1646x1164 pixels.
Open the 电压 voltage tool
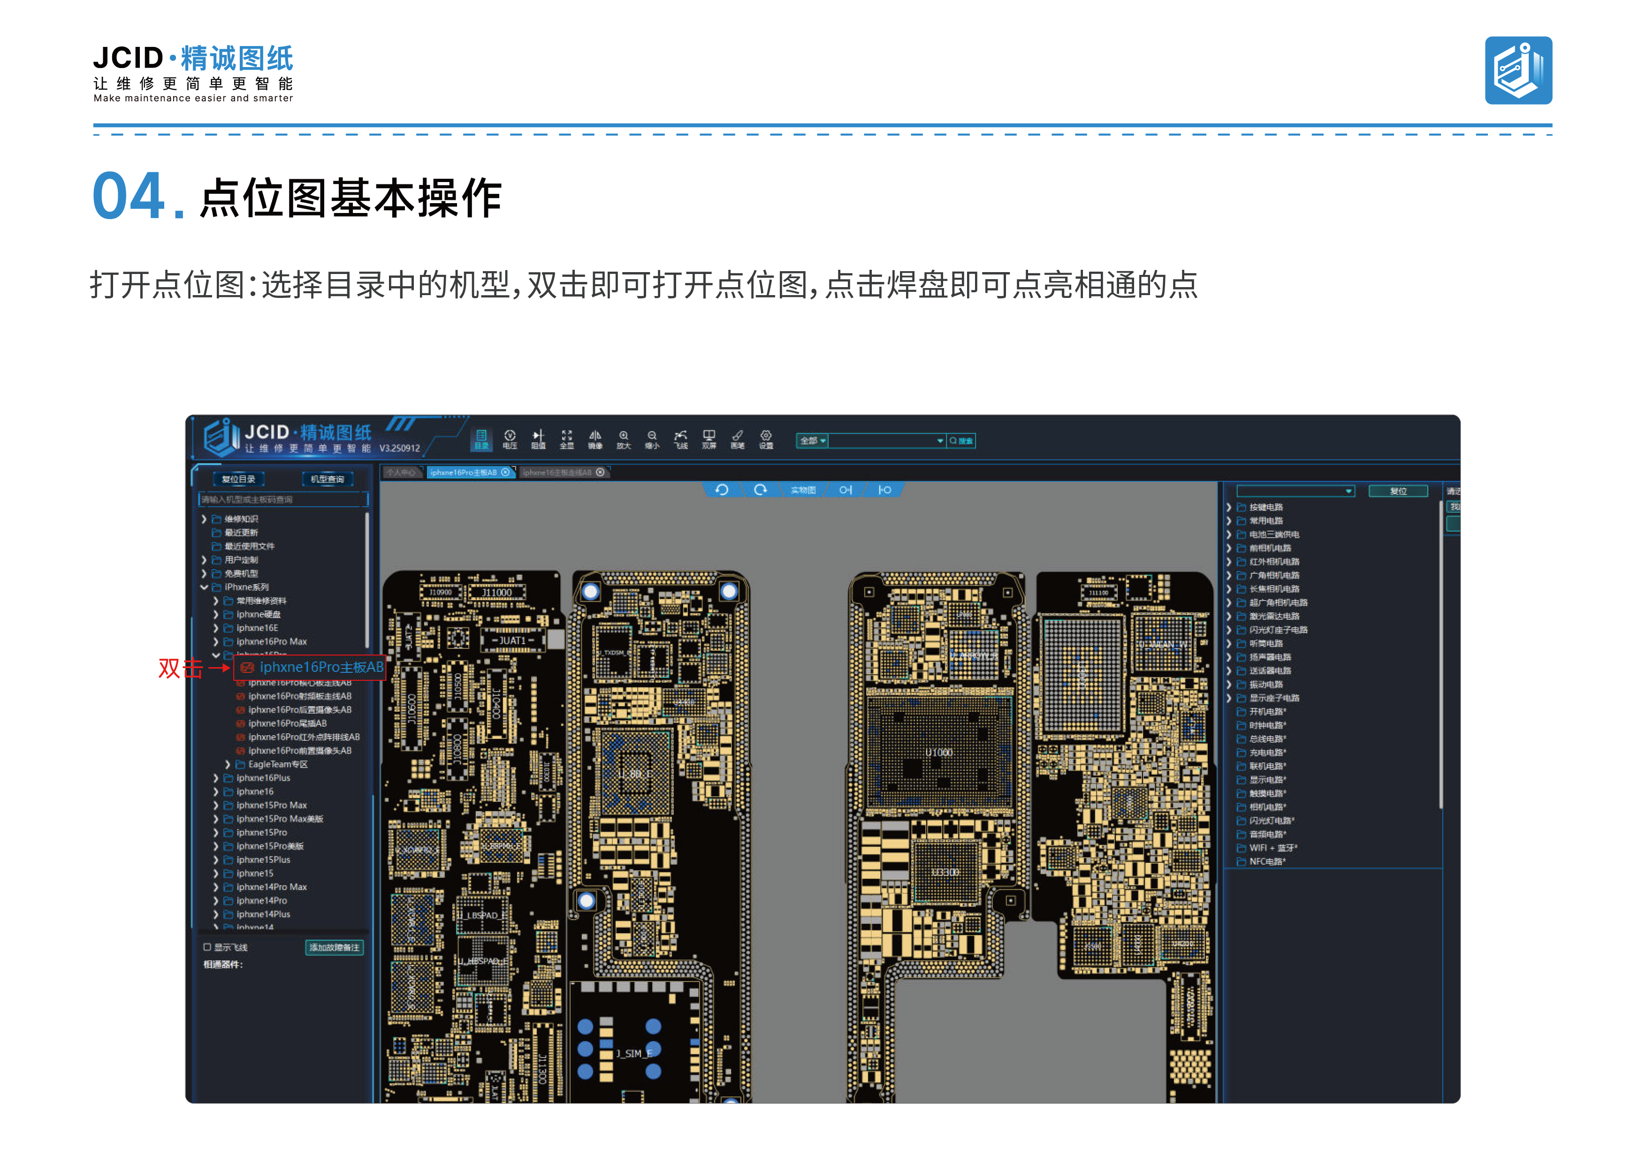click(510, 439)
